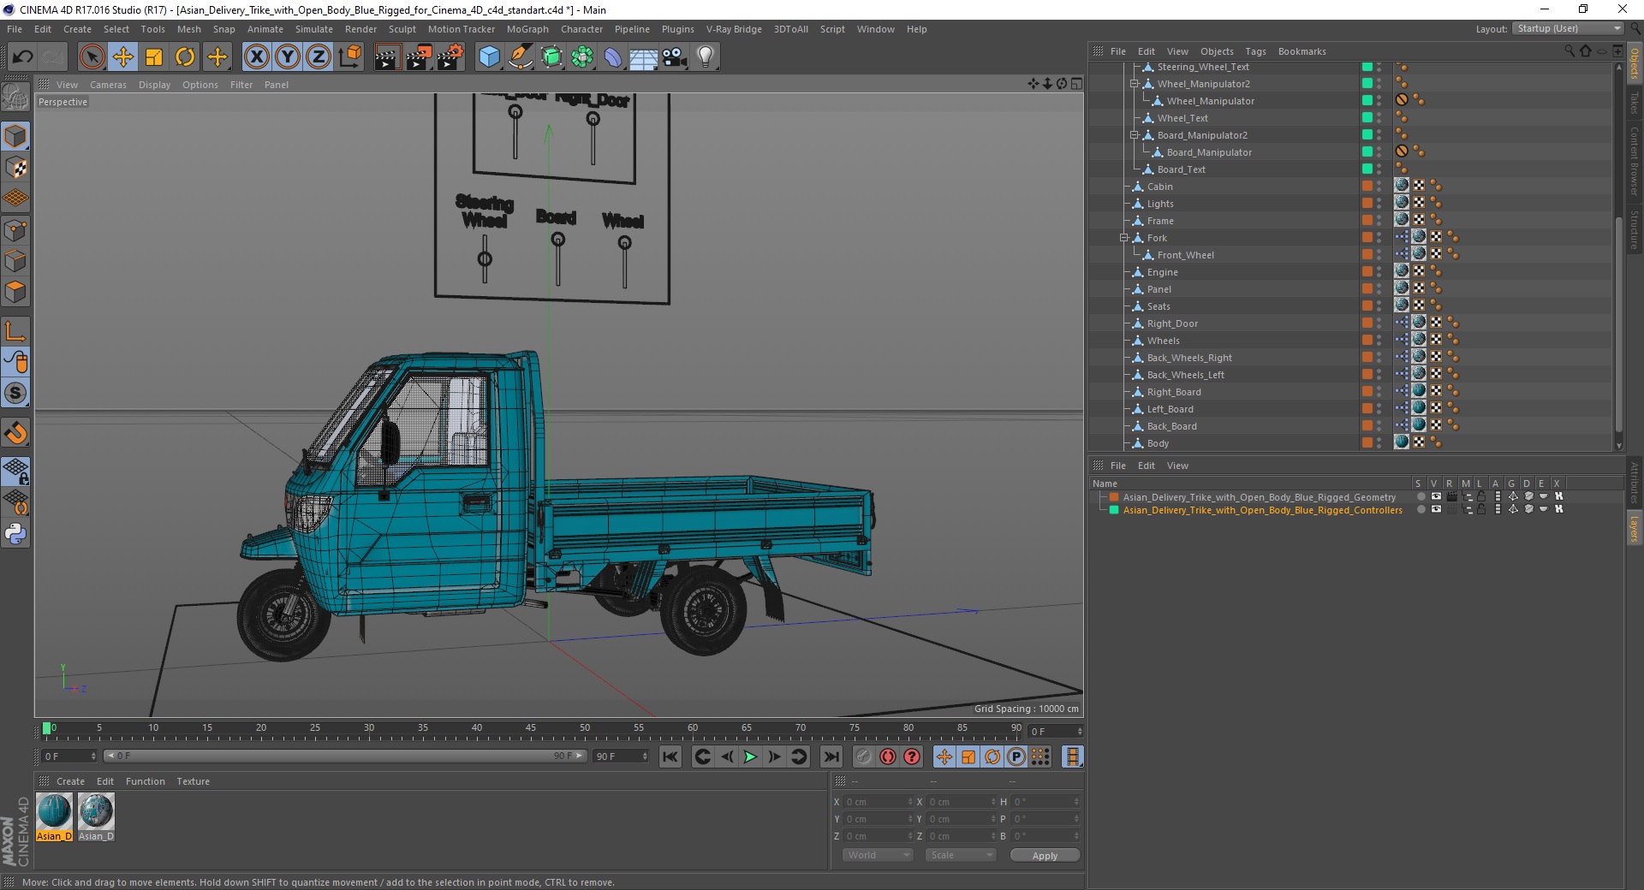Toggle lock for Geometry layer

point(1481,496)
